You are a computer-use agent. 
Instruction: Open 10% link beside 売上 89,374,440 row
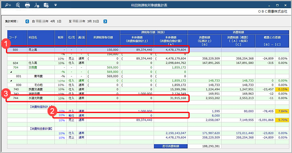[61, 120]
